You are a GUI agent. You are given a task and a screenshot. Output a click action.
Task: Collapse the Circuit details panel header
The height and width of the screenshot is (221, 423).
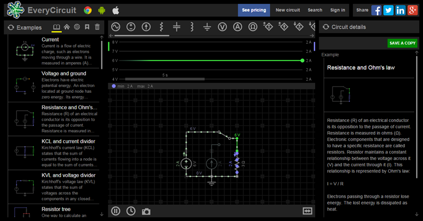326,27
